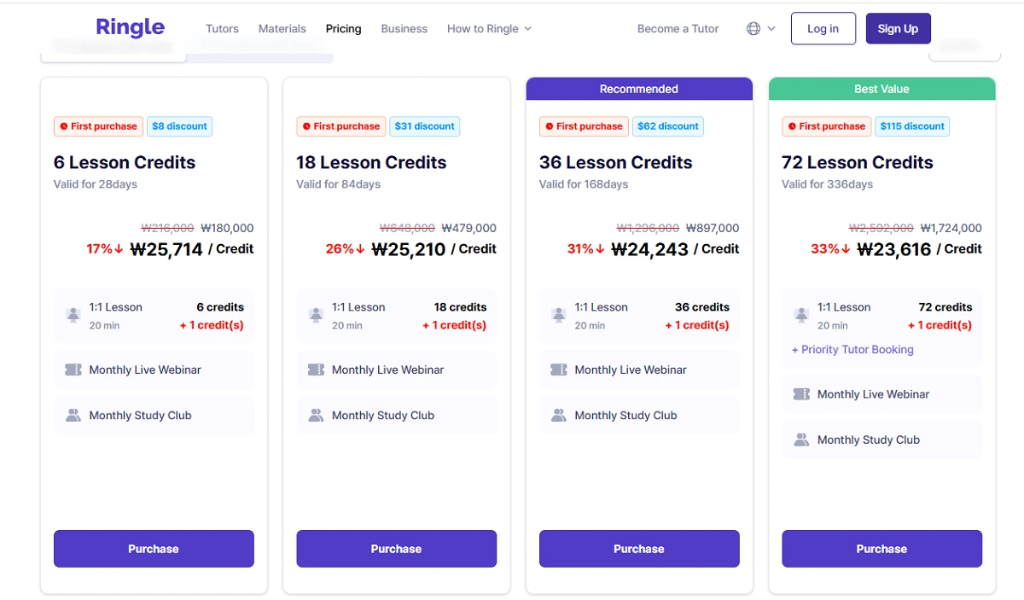Open the language selector chevron
This screenshot has height=600, width=1024.
click(771, 28)
